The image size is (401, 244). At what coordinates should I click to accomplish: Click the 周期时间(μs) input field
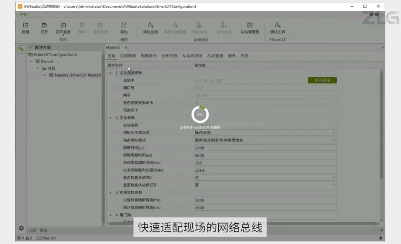[x=265, y=148]
